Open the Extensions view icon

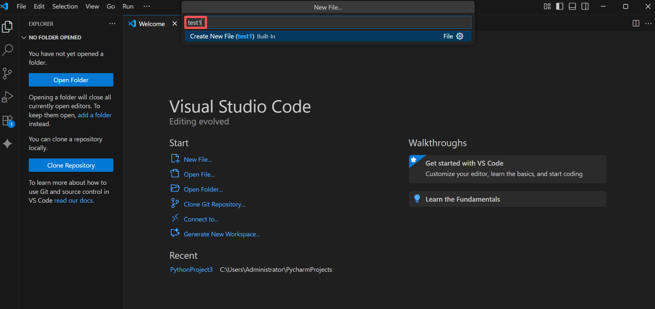7,121
